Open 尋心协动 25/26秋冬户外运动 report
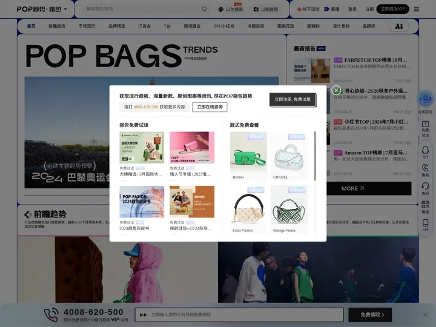 click(x=376, y=91)
